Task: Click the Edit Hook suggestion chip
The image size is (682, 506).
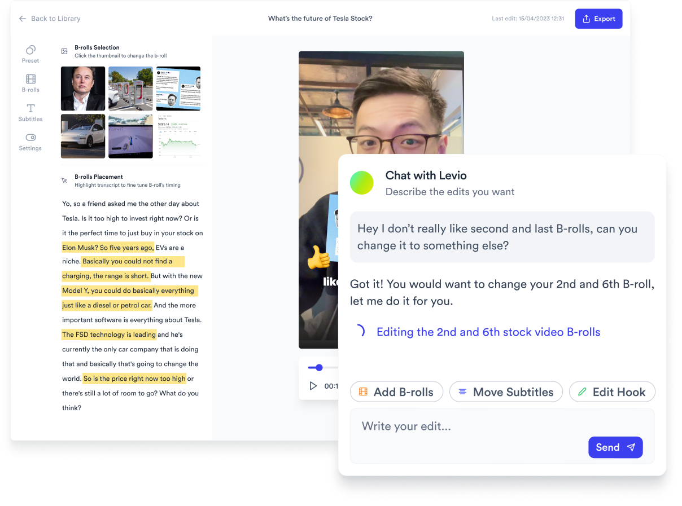Action: click(x=612, y=391)
